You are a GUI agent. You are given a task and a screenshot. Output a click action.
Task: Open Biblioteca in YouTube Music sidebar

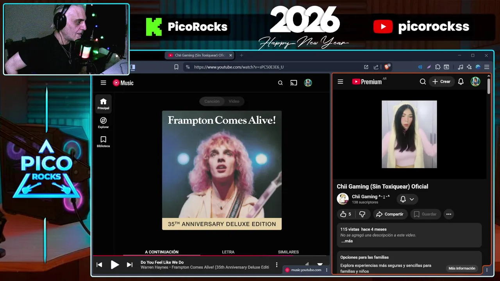point(103,142)
